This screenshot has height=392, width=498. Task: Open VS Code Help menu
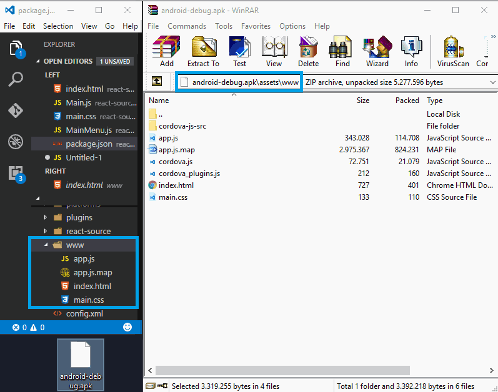click(x=130, y=26)
